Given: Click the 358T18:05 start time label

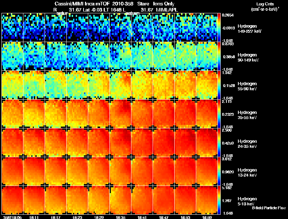Looking at the screenshot, I should tap(12, 217).
